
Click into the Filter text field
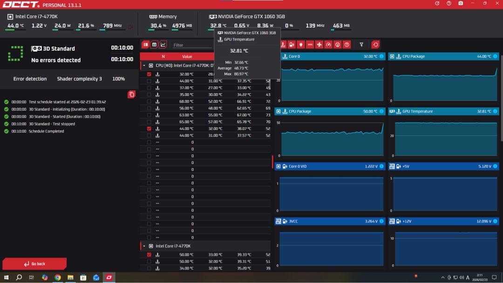tap(191, 45)
